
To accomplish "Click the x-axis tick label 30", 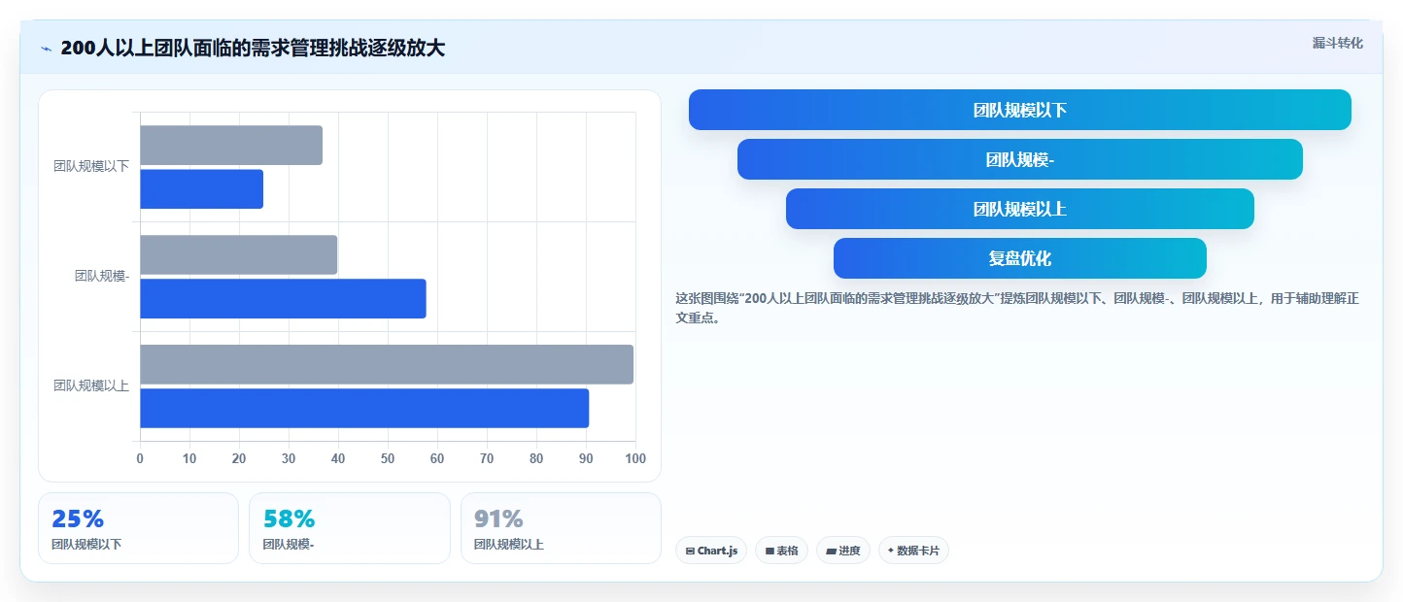I will click(x=289, y=458).
